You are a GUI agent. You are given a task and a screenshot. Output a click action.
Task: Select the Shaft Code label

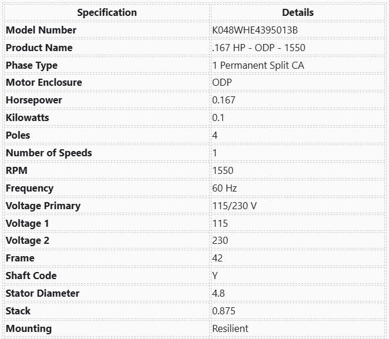tap(31, 276)
